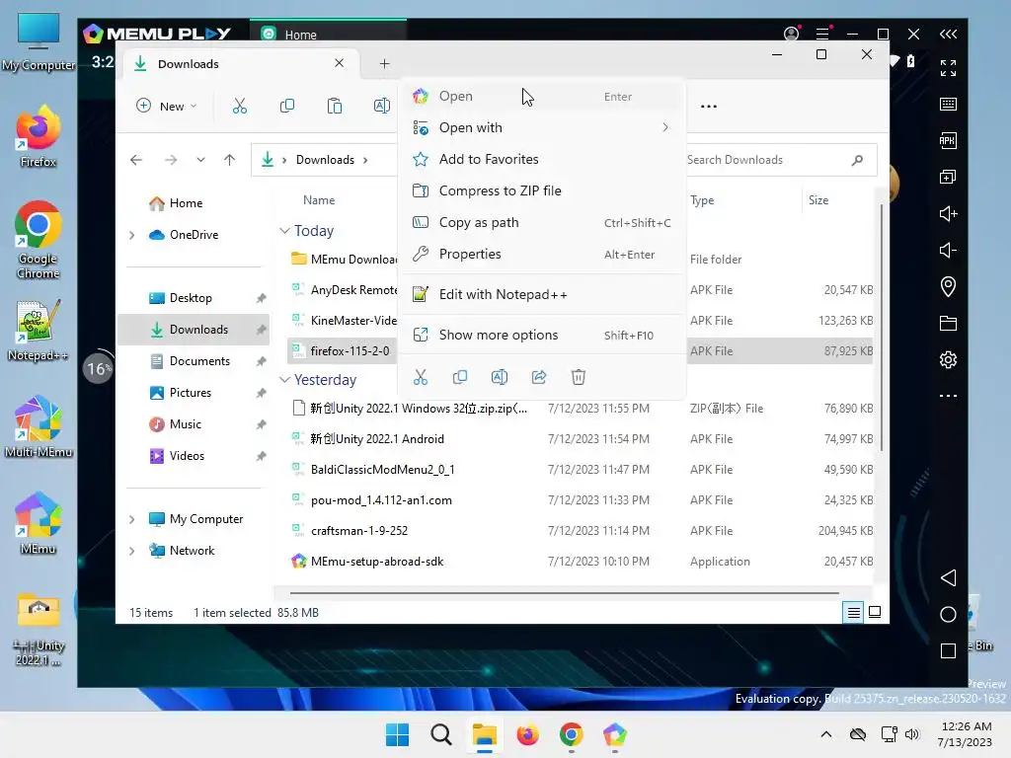Viewport: 1011px width, 758px height.
Task: Expand OneDrive in navigation pane
Action: pos(132,235)
